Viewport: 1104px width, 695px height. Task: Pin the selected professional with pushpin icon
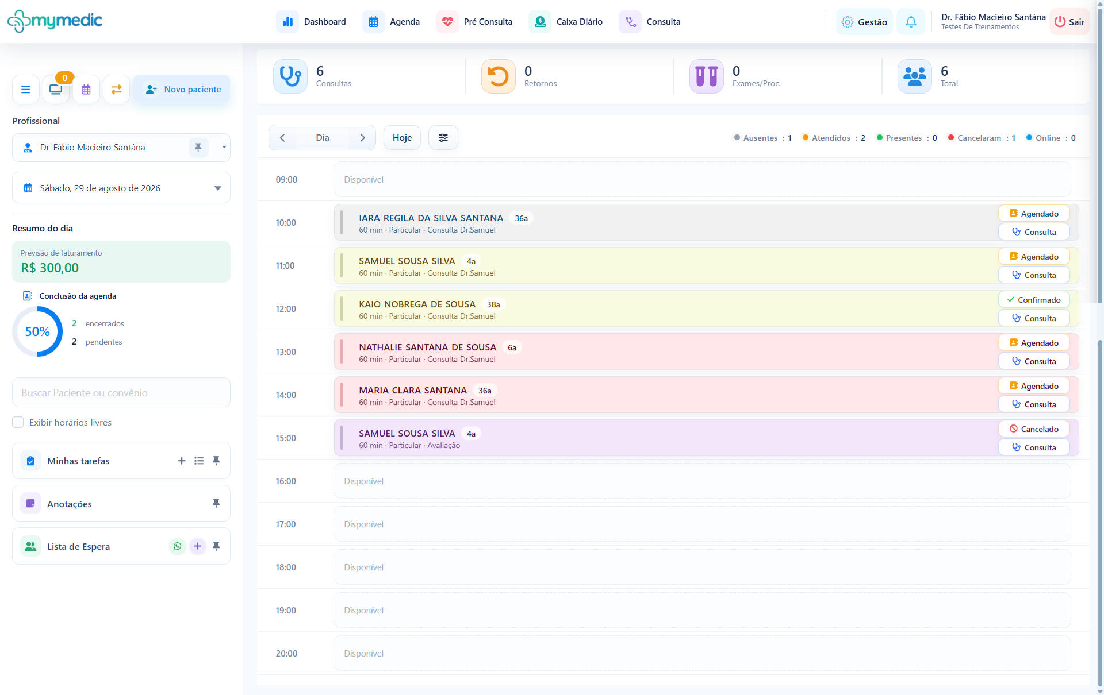(198, 148)
